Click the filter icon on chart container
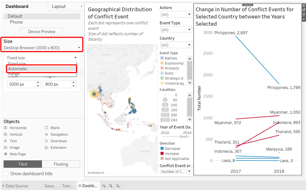 [304, 15]
